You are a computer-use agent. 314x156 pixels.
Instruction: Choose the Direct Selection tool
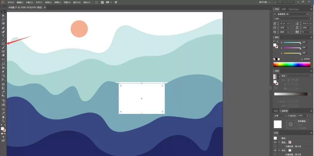click(x=3, y=15)
